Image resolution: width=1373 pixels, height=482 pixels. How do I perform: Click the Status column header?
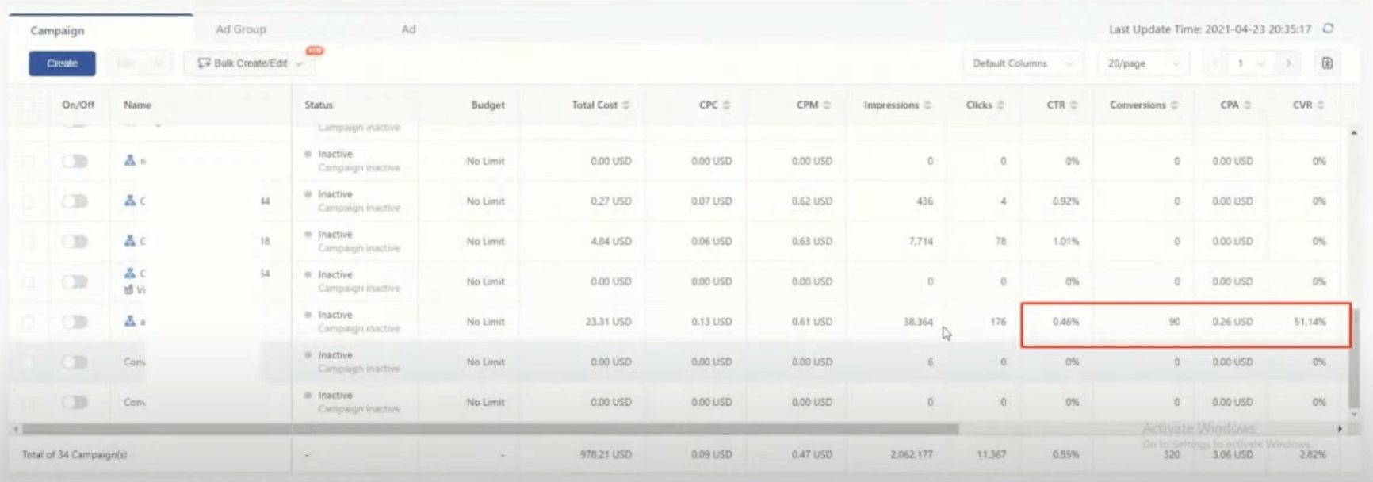(319, 105)
